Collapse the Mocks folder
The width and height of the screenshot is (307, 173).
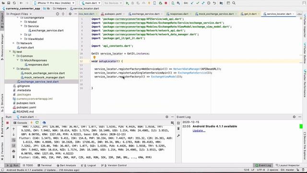click(13, 69)
